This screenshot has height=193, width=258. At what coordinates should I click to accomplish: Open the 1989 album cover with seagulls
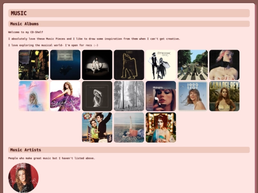coord(193,96)
